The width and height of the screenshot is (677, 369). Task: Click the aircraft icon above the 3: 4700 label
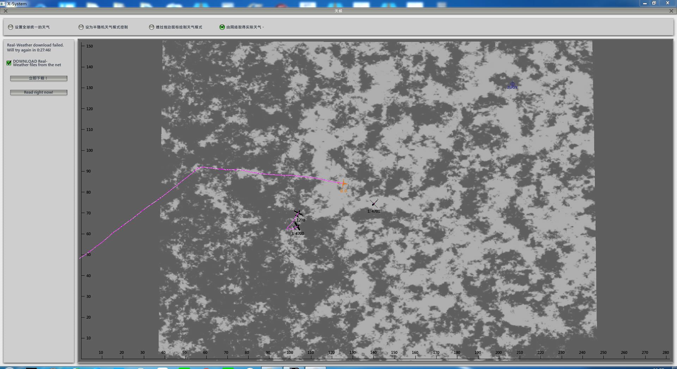[297, 226]
